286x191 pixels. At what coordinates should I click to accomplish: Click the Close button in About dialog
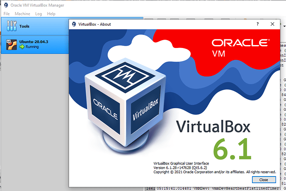point(264,180)
